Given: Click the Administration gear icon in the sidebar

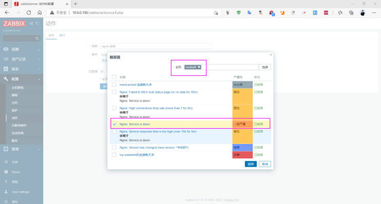Looking at the screenshot, I should pos(6,149).
